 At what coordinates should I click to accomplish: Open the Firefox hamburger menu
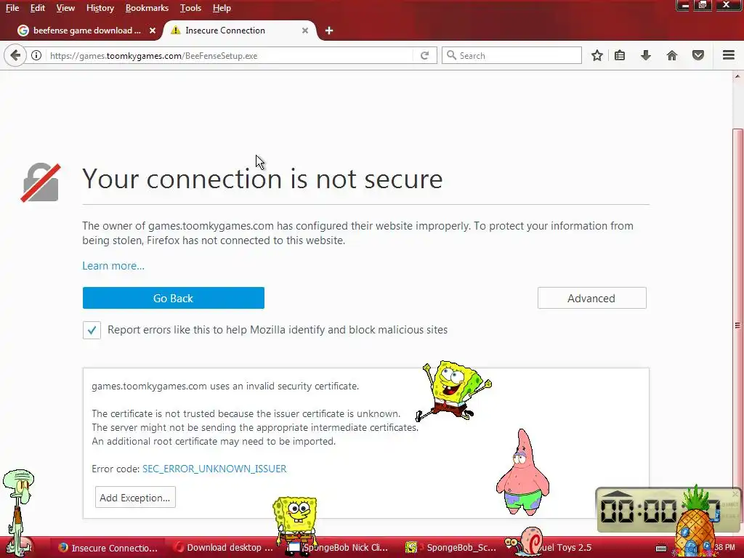(x=729, y=55)
